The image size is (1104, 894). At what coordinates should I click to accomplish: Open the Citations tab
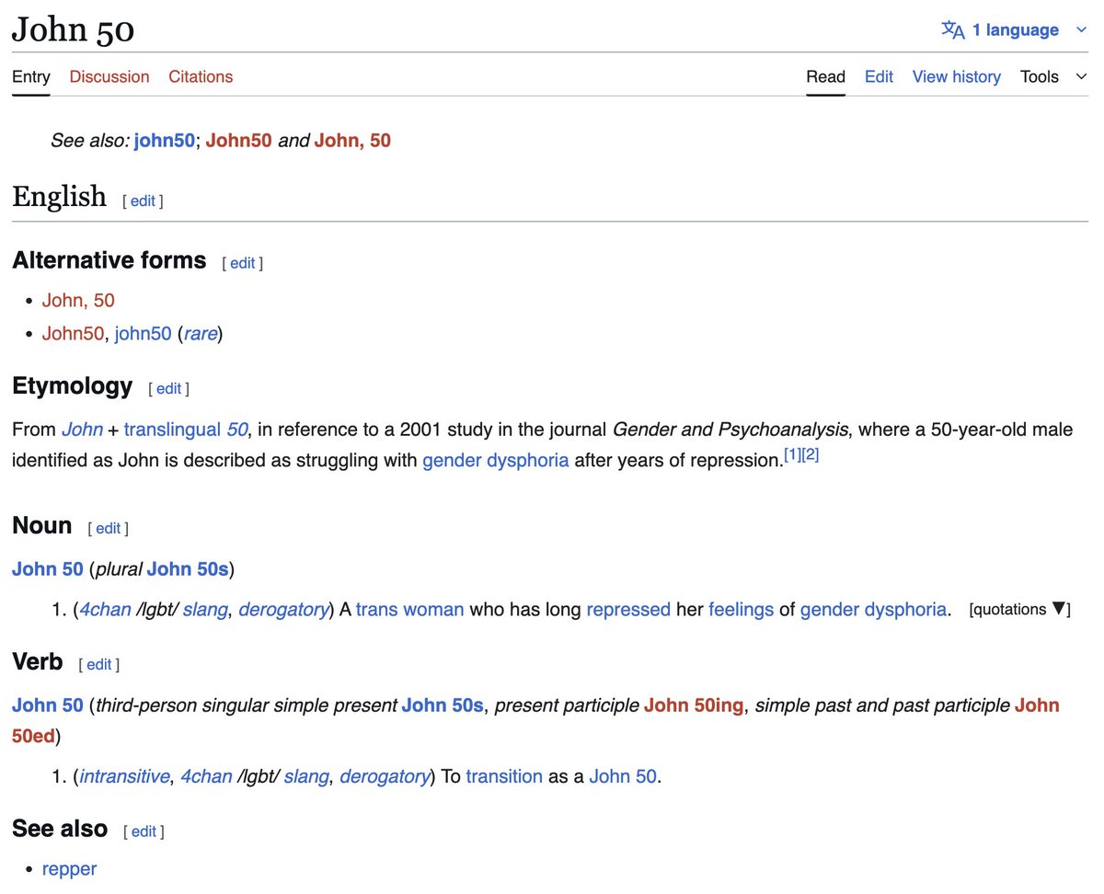click(201, 77)
